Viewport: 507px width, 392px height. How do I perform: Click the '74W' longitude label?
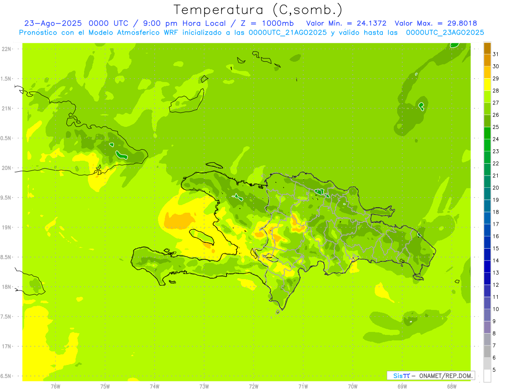pyautogui.click(x=155, y=387)
